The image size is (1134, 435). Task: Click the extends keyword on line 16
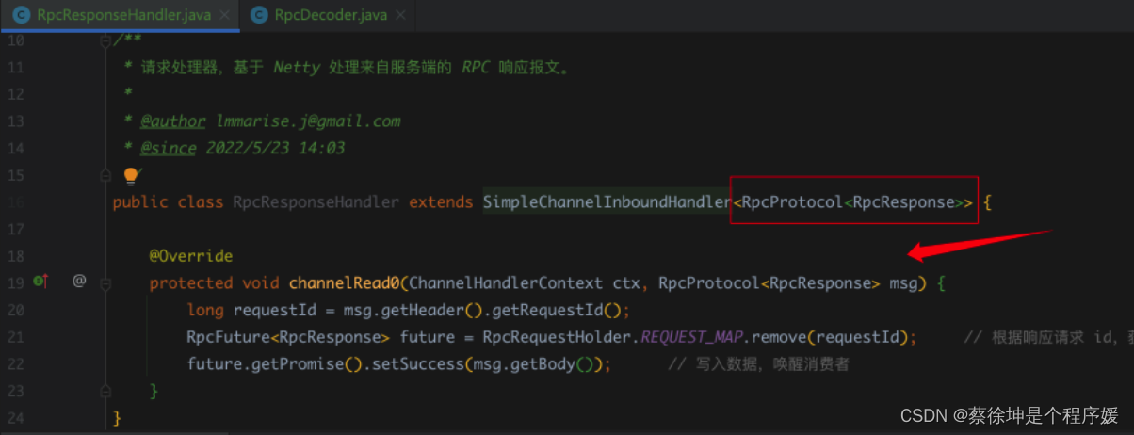[x=441, y=202]
